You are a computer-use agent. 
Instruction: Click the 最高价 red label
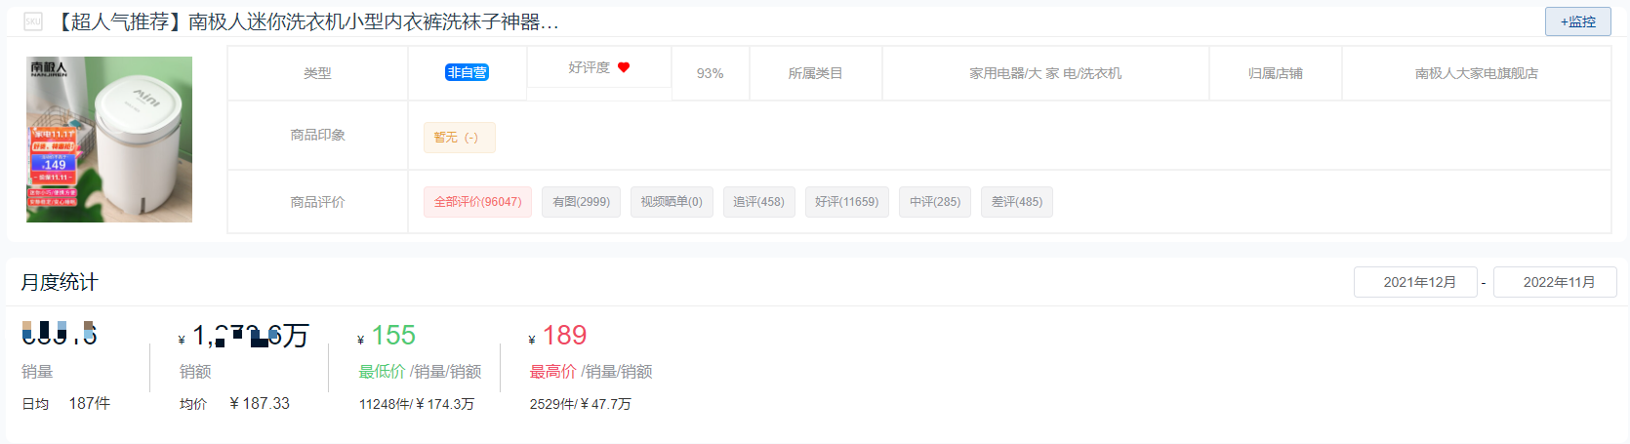[552, 372]
